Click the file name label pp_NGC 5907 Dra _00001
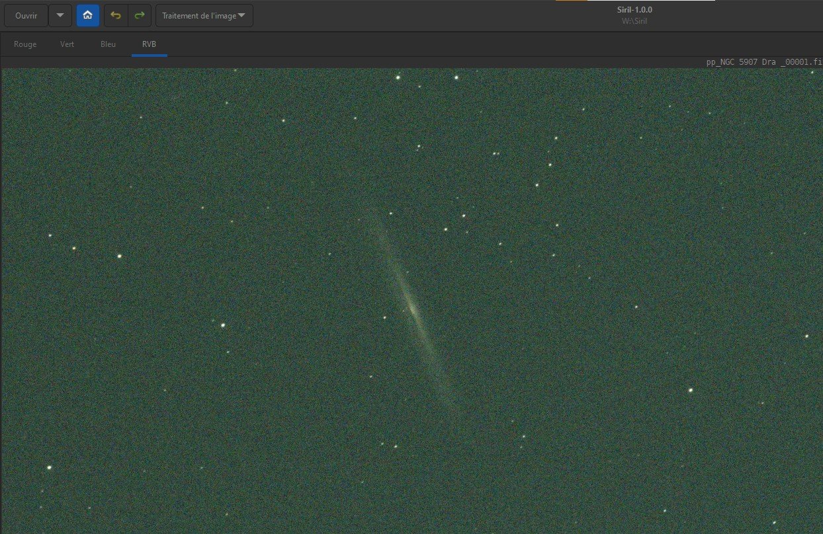 pos(764,63)
